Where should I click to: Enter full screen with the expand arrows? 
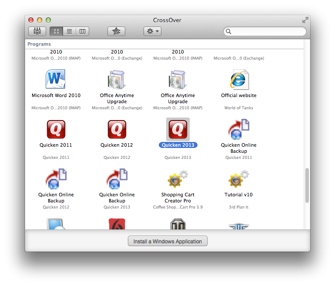(305, 20)
